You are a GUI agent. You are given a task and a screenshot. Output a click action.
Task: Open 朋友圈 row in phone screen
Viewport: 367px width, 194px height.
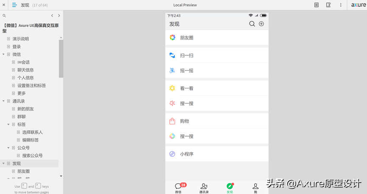(x=217, y=38)
